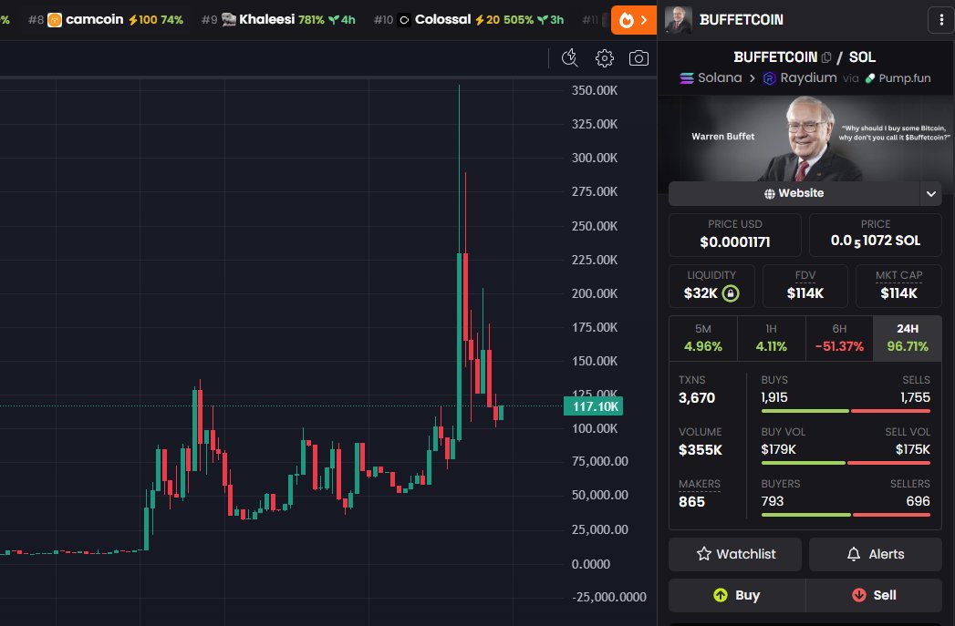Open the Alerts button
Screen dimensions: 955x626
tap(876, 554)
